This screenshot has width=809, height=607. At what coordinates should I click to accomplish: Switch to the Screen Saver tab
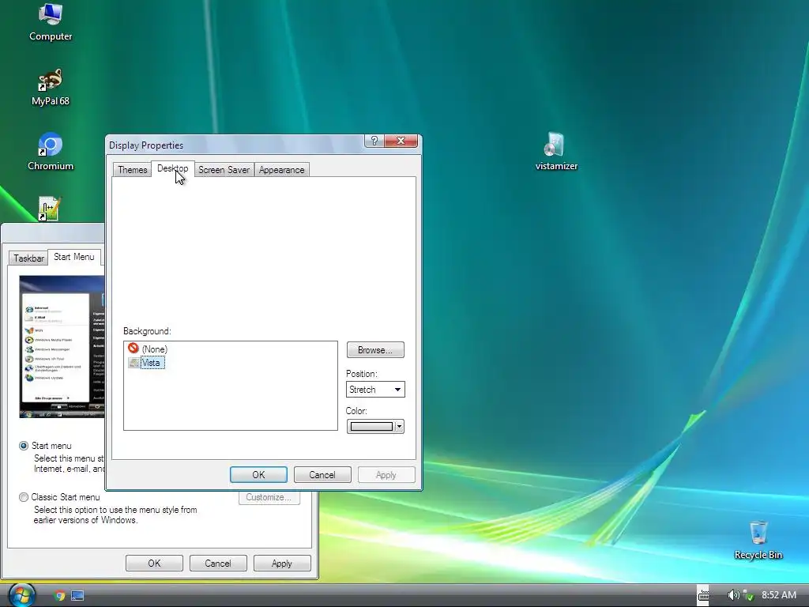(x=224, y=170)
